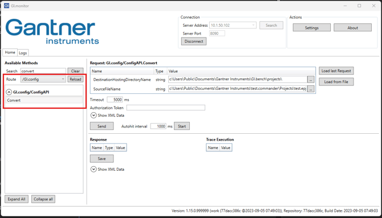Select the Convert method
Viewport: 382px width, 218px height.
[x=44, y=100]
